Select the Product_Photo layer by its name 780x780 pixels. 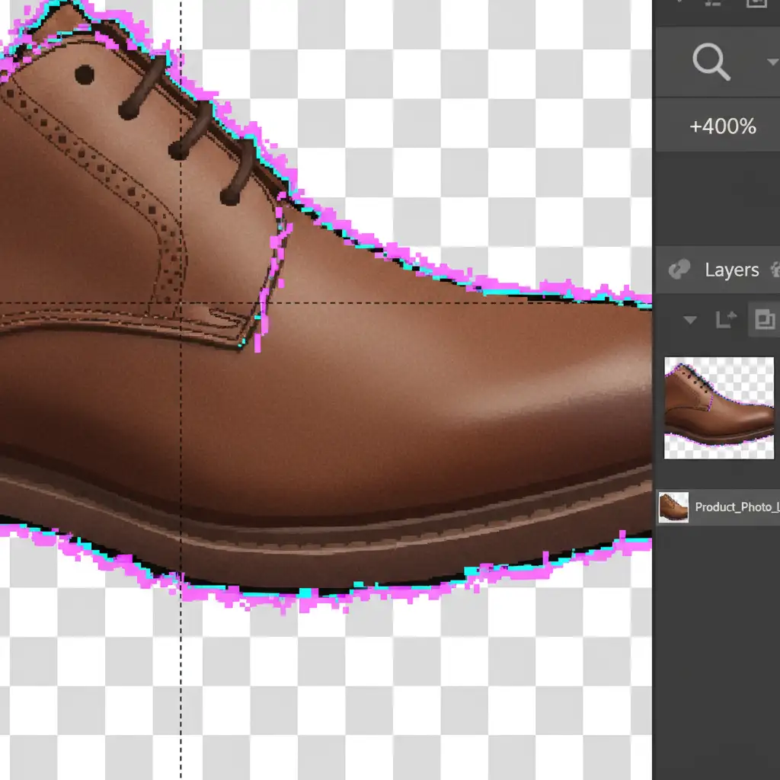737,507
